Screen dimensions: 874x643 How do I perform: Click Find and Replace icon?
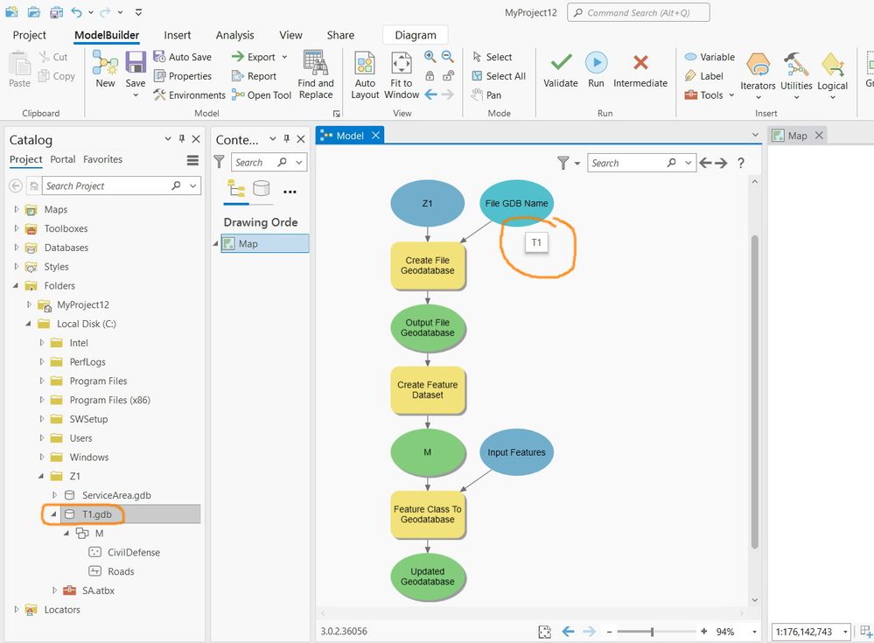click(316, 62)
